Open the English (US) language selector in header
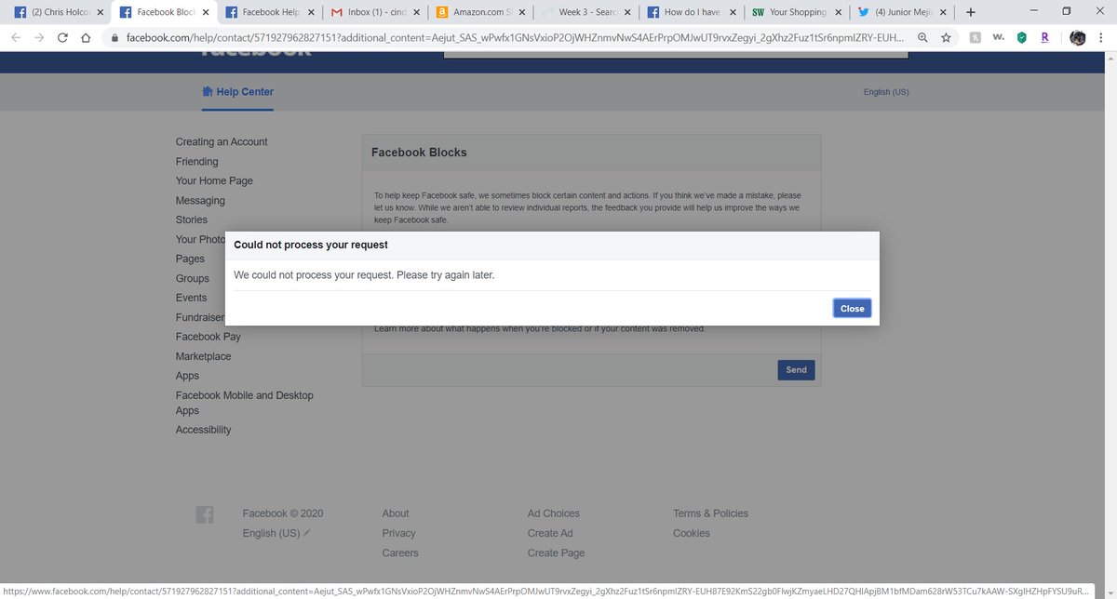 click(x=886, y=92)
